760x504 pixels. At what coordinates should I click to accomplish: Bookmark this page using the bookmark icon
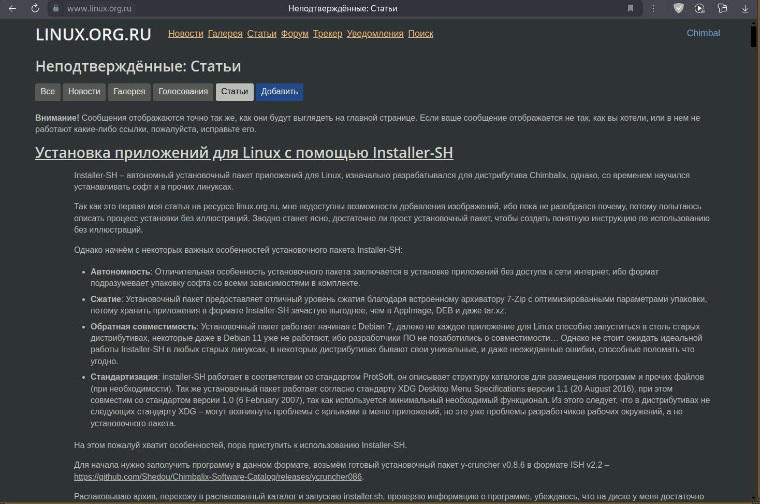[630, 8]
